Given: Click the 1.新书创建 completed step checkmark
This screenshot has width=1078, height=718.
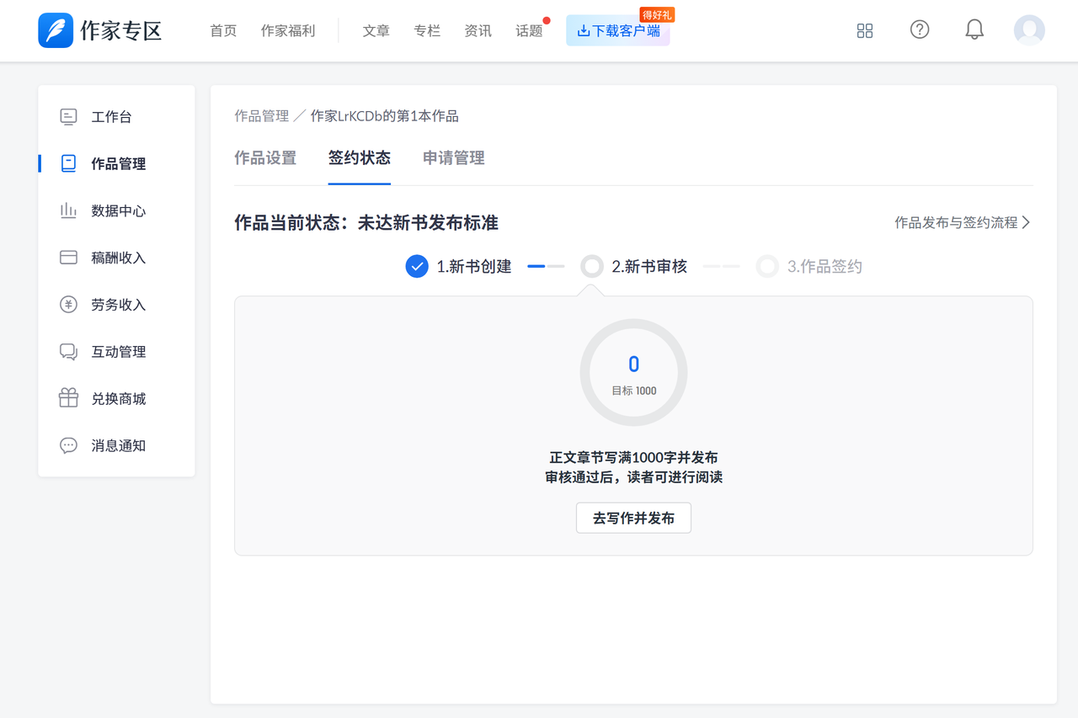Looking at the screenshot, I should tap(417, 267).
